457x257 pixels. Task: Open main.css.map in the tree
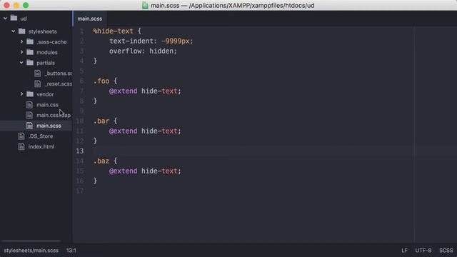coord(54,116)
